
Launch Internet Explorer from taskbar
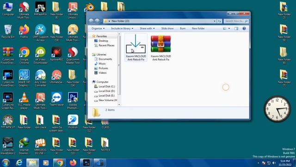point(19,163)
